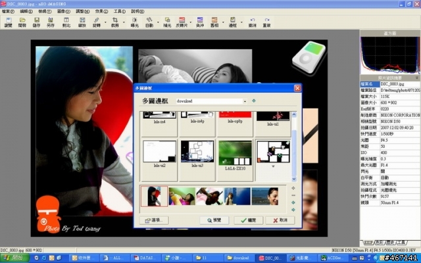Click the Open file (開啟) toolbar icon
This screenshot has width=421, height=263.
[x=22, y=22]
